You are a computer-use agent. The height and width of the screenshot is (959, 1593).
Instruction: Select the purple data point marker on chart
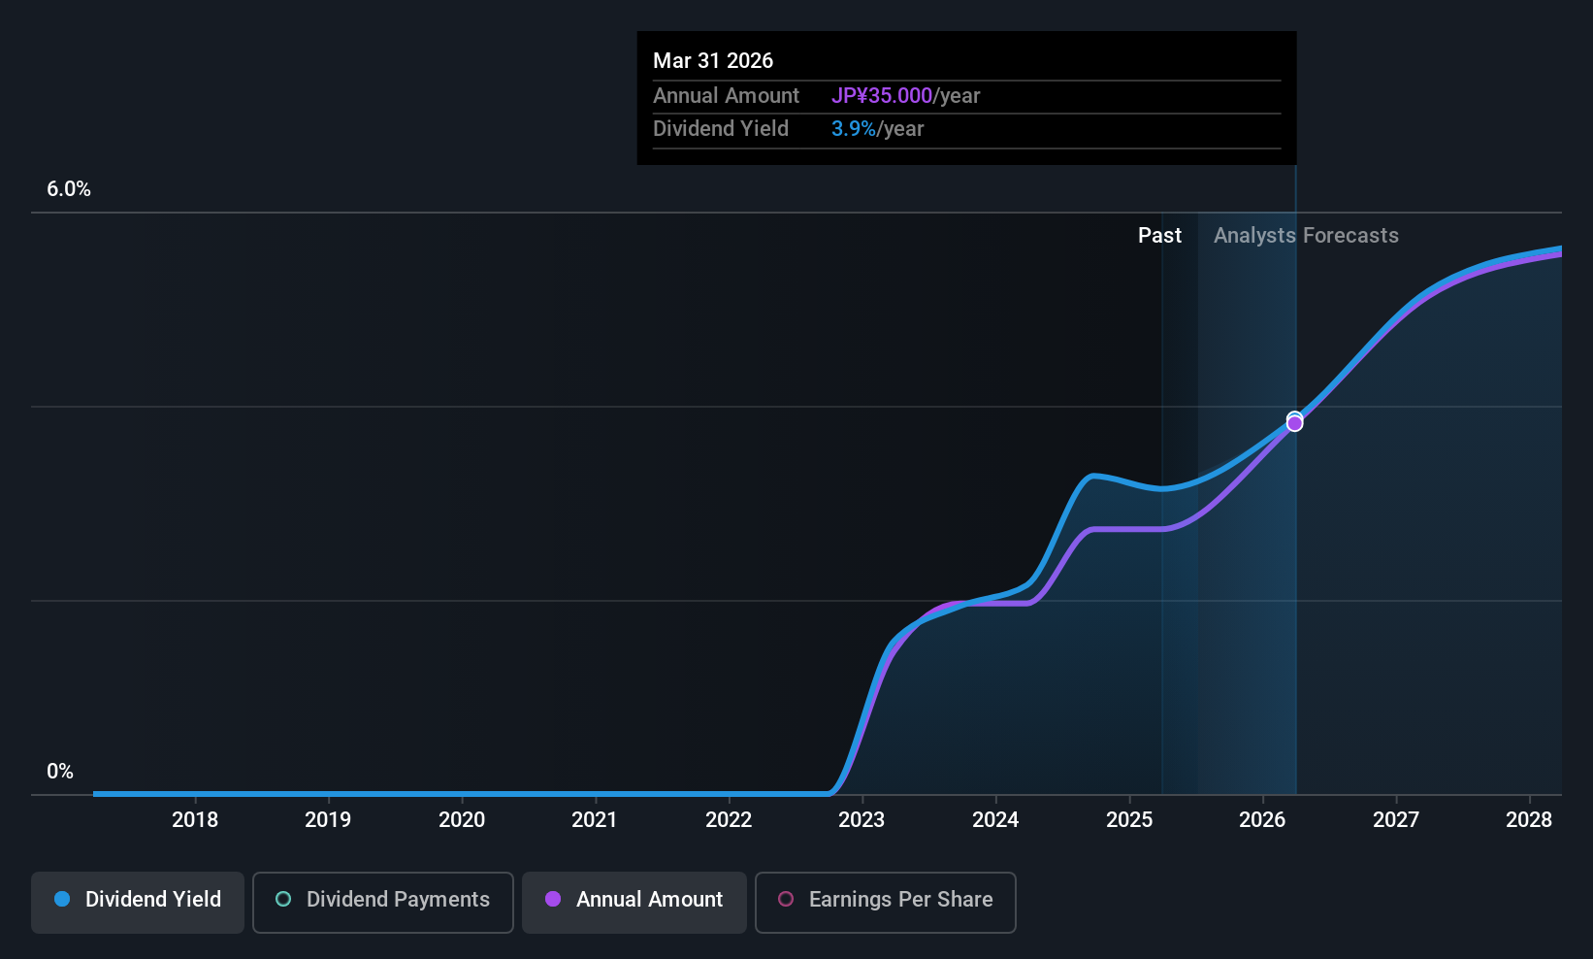pyautogui.click(x=1294, y=424)
